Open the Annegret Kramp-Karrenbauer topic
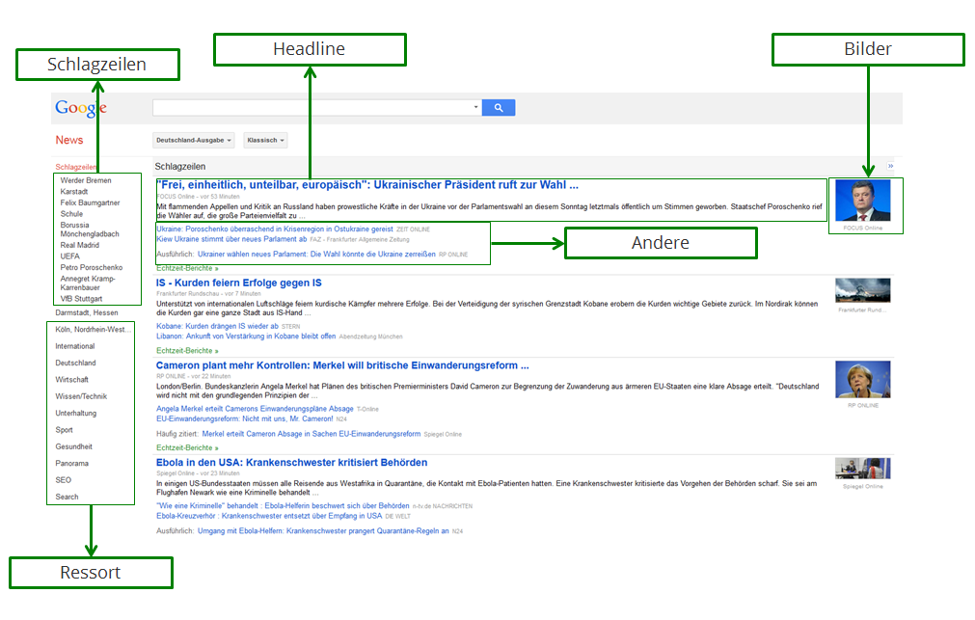This screenshot has height=620, width=975. [88, 283]
